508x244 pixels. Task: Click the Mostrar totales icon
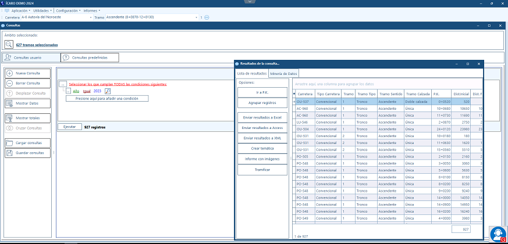click(x=9, y=118)
